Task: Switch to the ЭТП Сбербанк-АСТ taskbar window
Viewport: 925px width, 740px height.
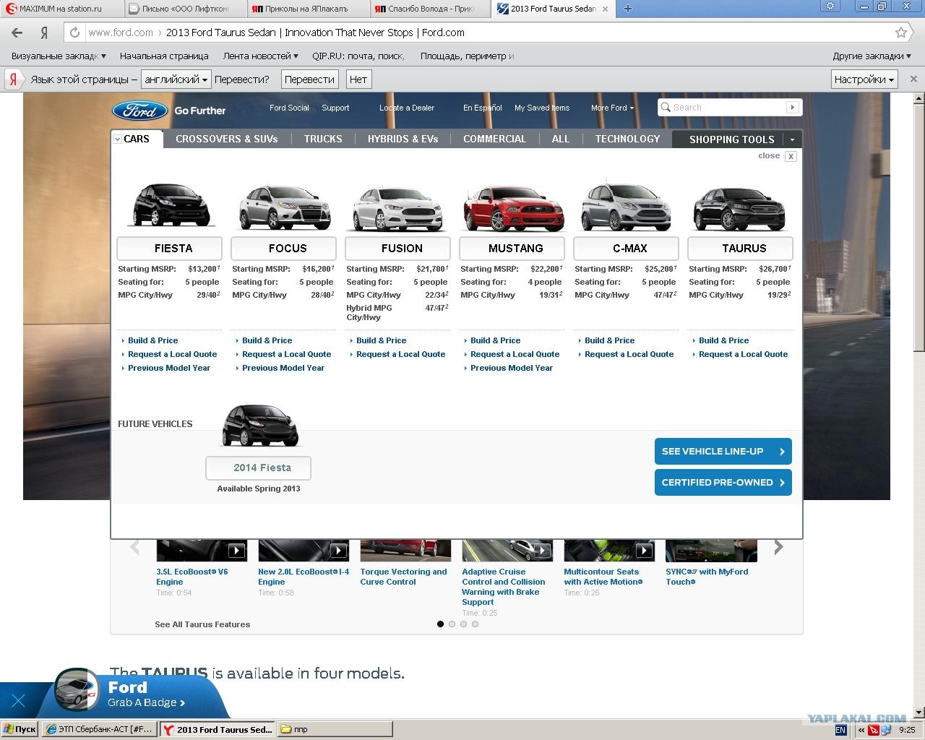Action: point(98,729)
